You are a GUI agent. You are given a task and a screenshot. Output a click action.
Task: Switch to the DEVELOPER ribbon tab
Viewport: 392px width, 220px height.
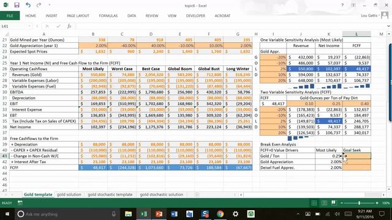195,15
